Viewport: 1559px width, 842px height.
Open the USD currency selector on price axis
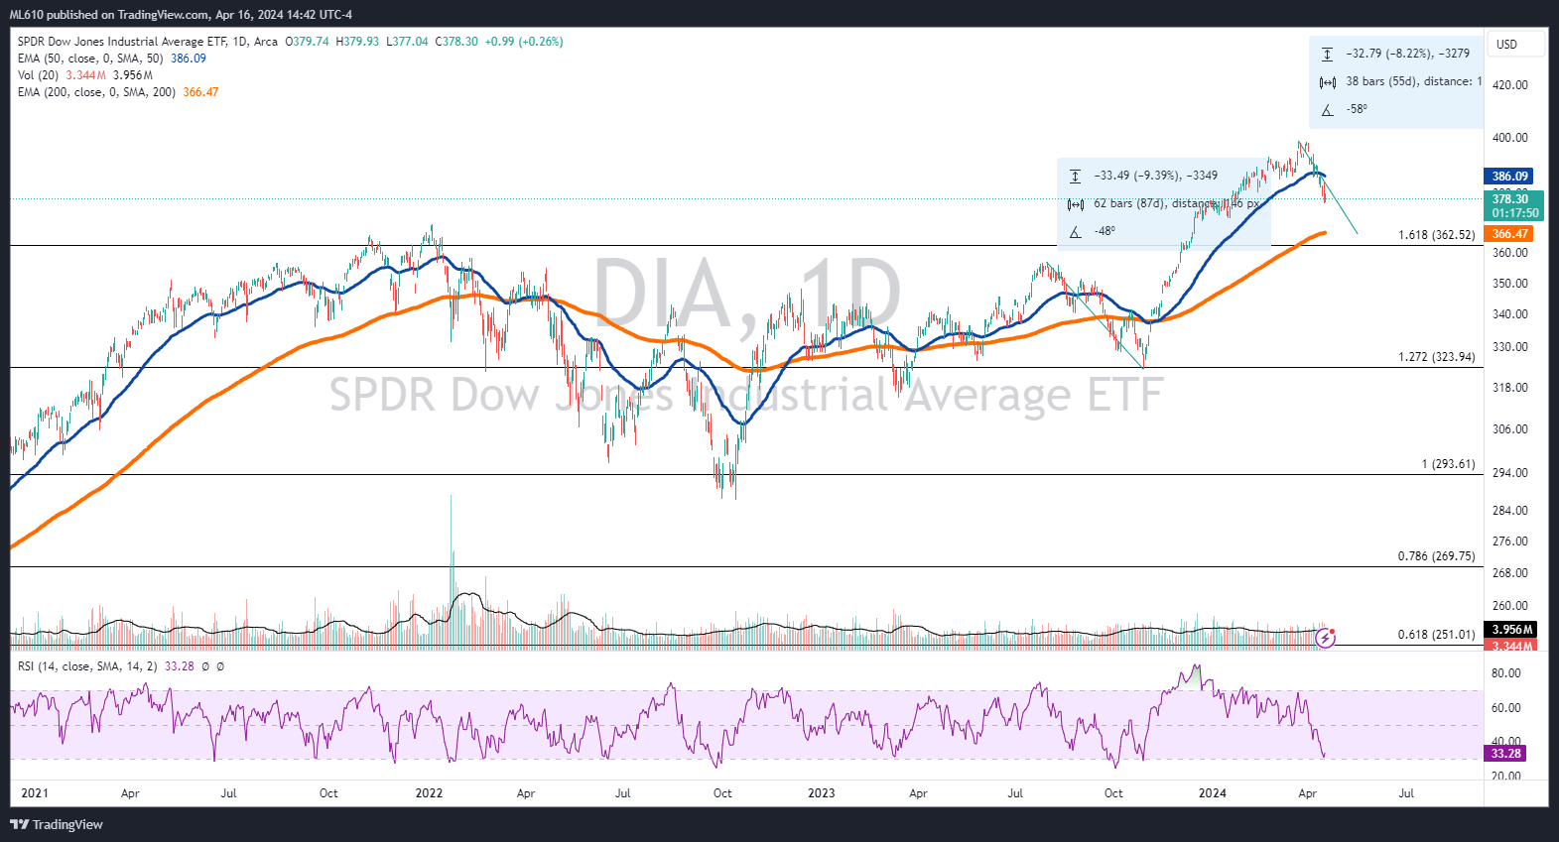click(x=1515, y=44)
